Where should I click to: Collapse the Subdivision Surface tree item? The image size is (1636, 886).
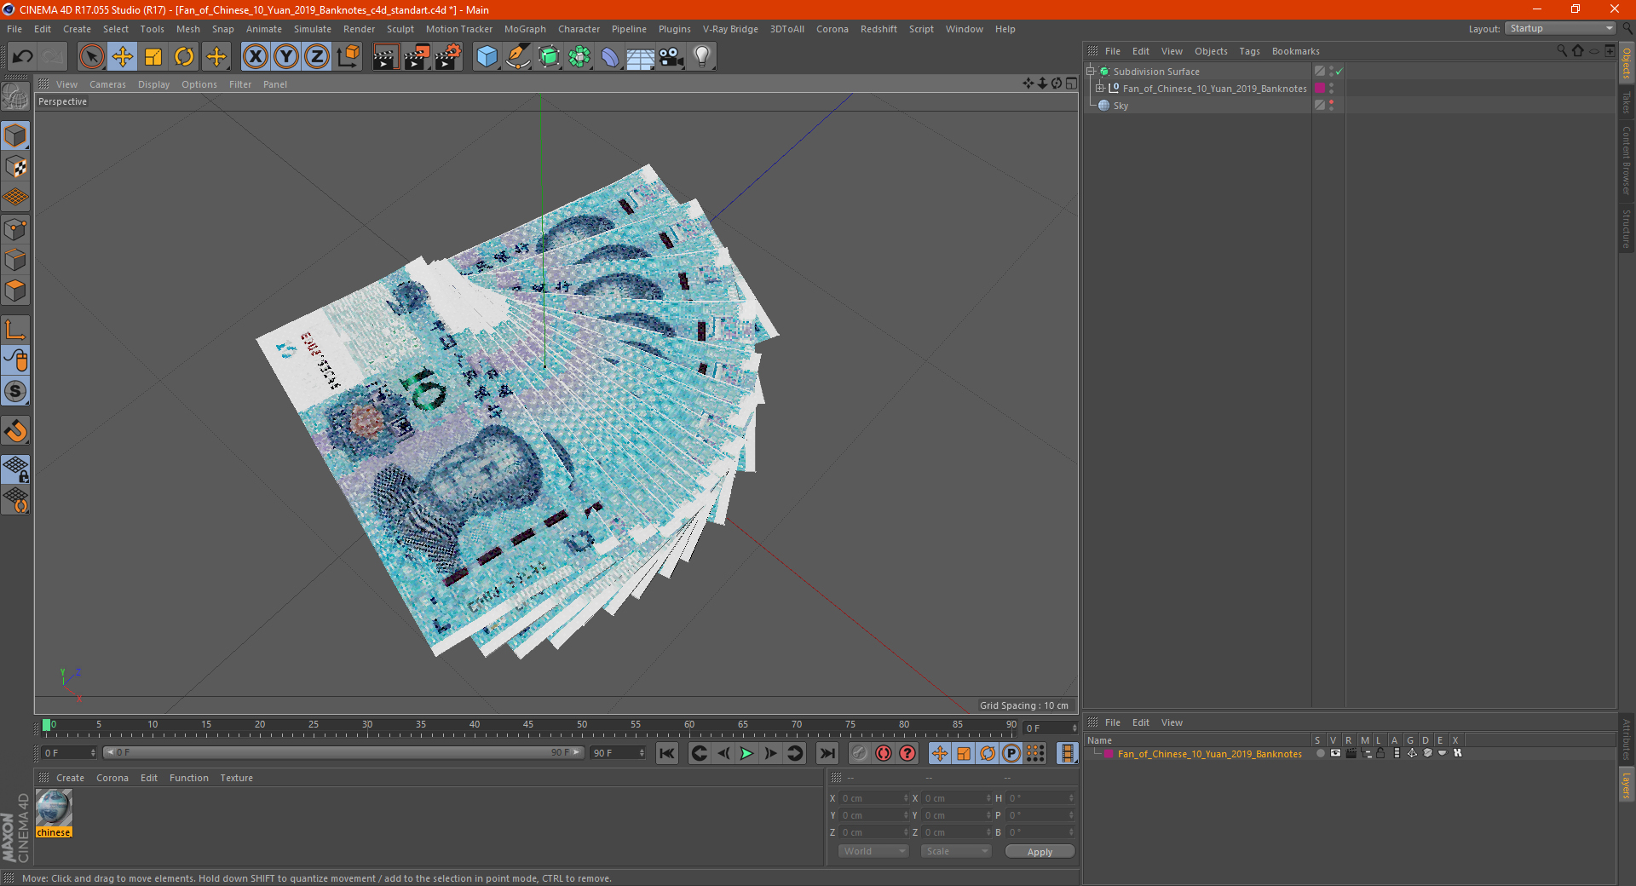1091,72
